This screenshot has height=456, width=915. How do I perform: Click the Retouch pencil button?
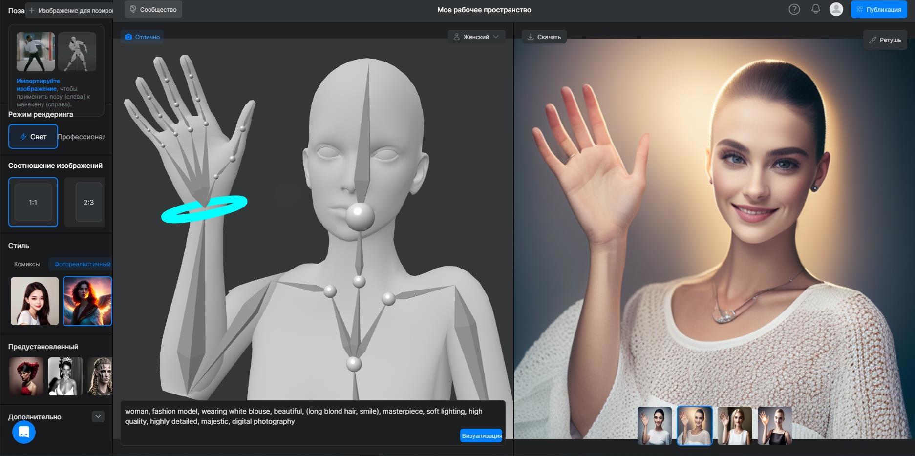pos(885,40)
